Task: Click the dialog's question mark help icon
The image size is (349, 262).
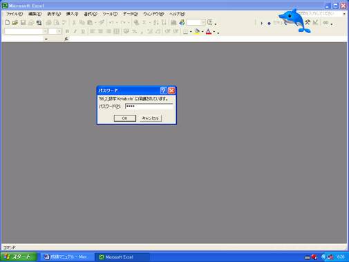Action: pos(163,91)
